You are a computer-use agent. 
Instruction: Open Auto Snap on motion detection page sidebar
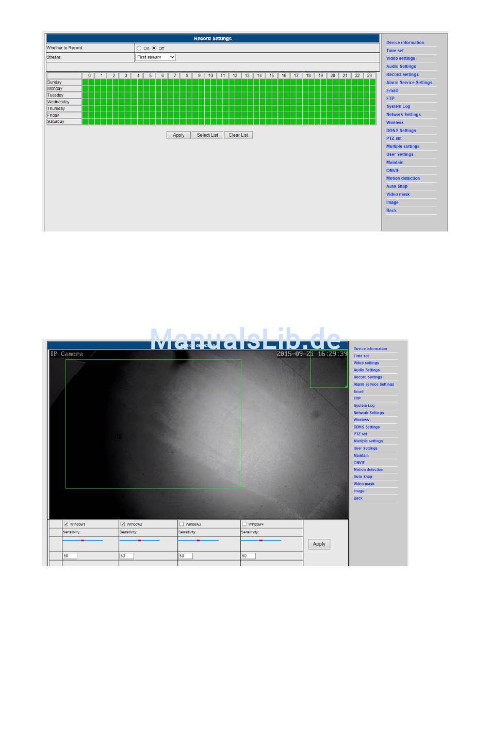click(363, 477)
